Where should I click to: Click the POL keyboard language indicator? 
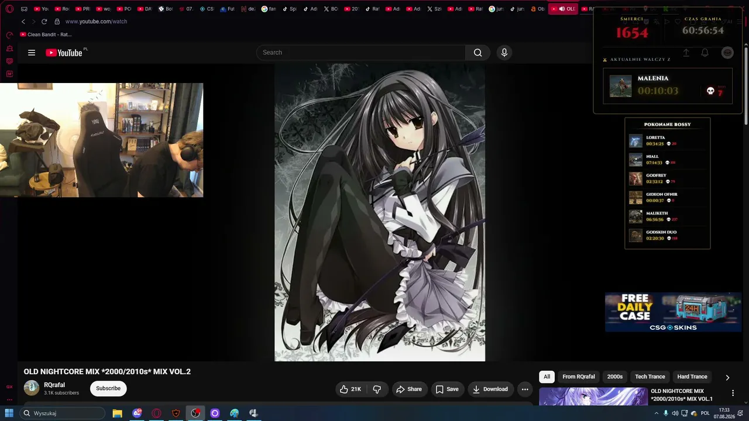click(705, 413)
